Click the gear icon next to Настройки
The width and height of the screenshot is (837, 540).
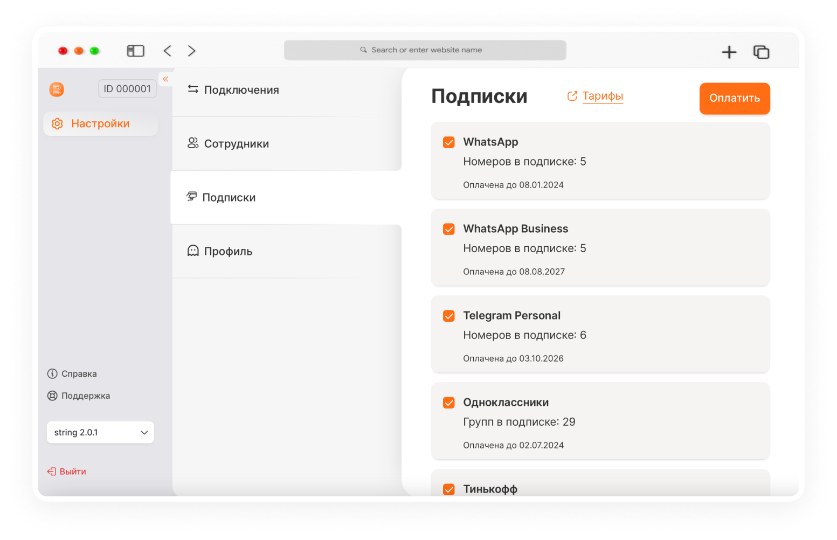57,123
